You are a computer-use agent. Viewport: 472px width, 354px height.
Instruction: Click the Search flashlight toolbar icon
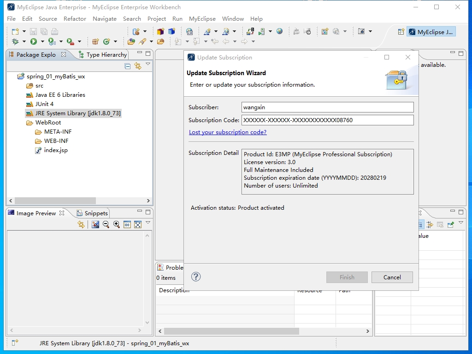pos(142,41)
